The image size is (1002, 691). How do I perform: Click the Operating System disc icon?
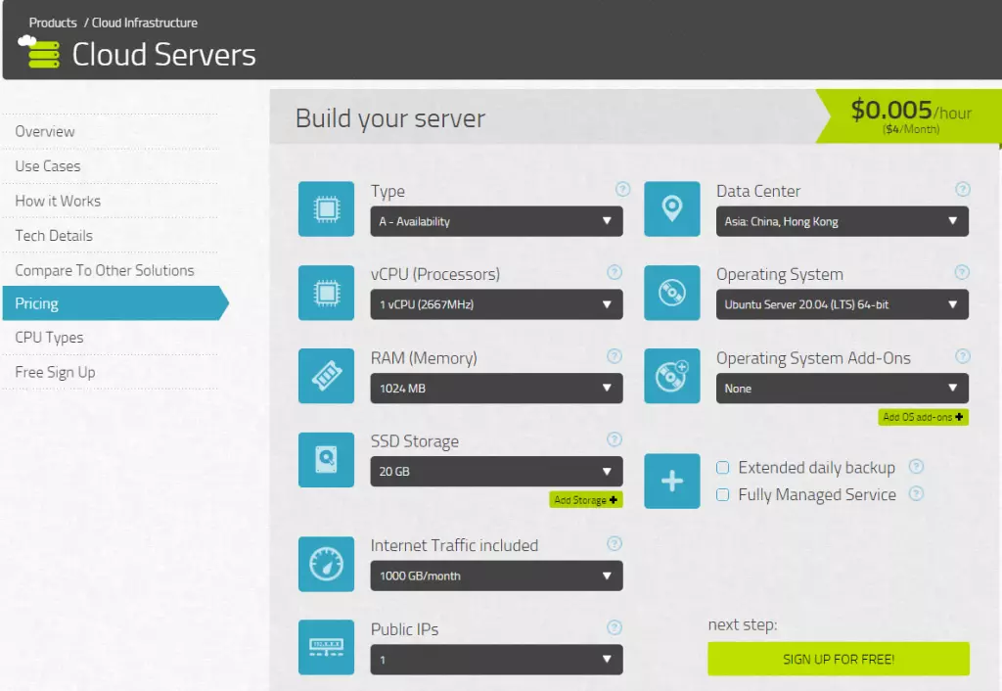click(x=671, y=293)
